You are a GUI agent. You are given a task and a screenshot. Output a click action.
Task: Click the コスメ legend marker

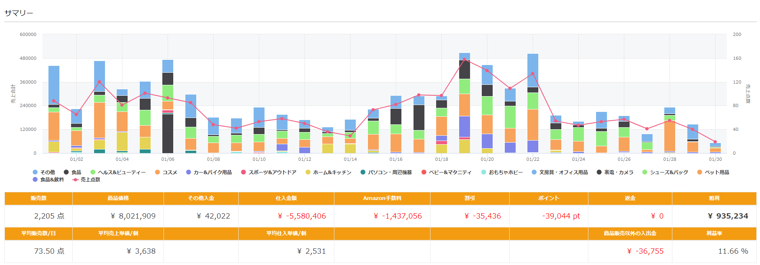pos(157,172)
